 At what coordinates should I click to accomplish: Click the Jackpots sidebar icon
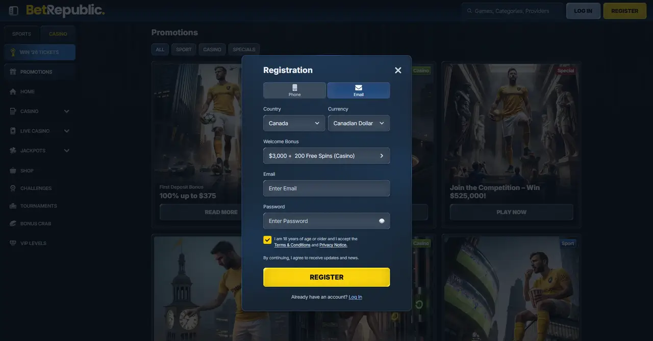tap(13, 151)
